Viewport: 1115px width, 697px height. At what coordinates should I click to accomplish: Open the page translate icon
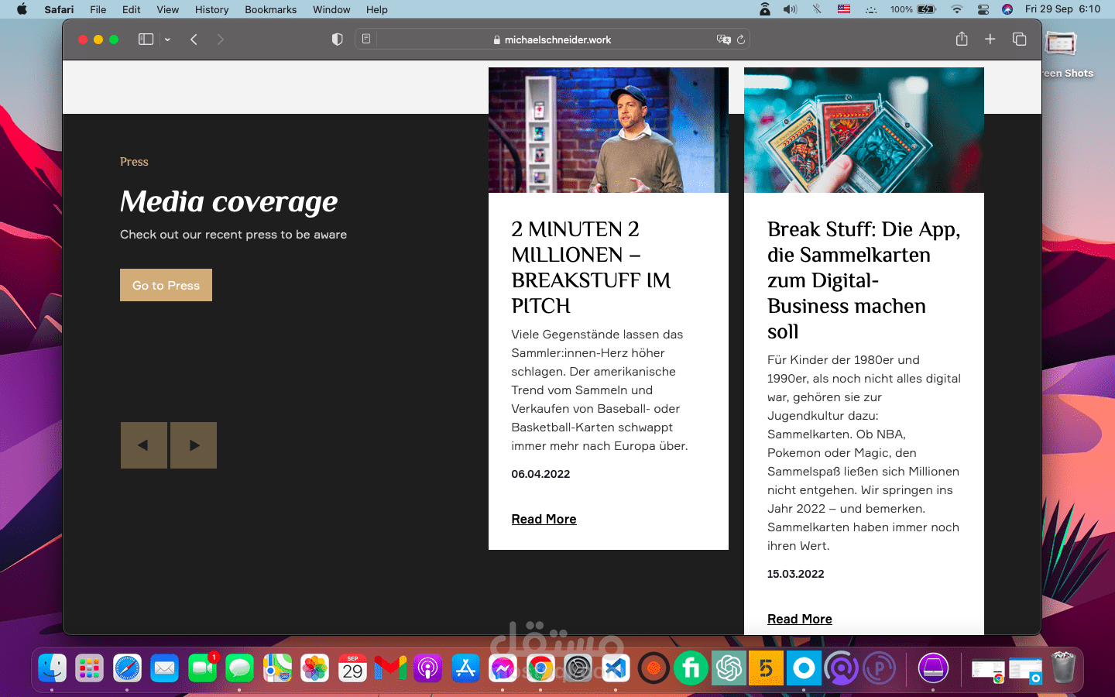coord(723,39)
